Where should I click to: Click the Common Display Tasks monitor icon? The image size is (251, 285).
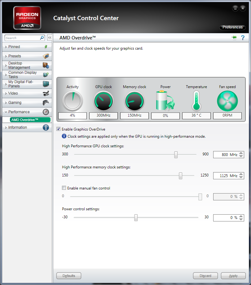pyautogui.click(x=46, y=75)
